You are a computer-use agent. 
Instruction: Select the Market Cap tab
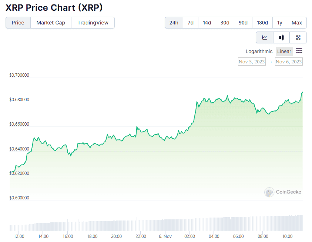[51, 23]
